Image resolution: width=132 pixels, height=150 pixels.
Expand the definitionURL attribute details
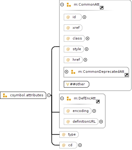point(101,121)
